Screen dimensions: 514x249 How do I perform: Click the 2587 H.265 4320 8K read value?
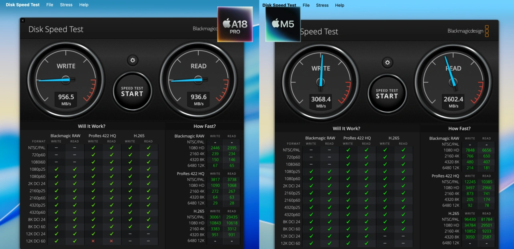coord(486,237)
